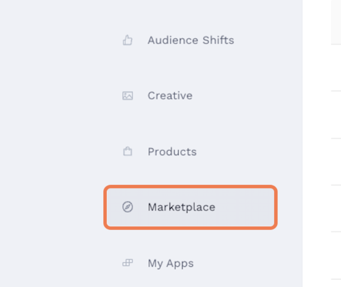Click the "Creative" text label

(170, 96)
